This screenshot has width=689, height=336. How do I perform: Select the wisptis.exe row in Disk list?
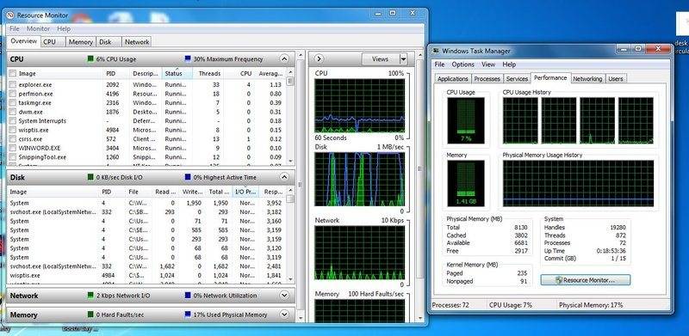click(x=146, y=276)
